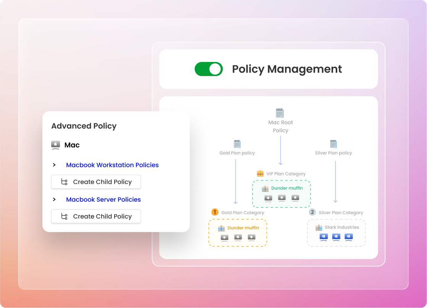Click the Stark industries building icon
The height and width of the screenshot is (308, 427).
[x=319, y=227]
